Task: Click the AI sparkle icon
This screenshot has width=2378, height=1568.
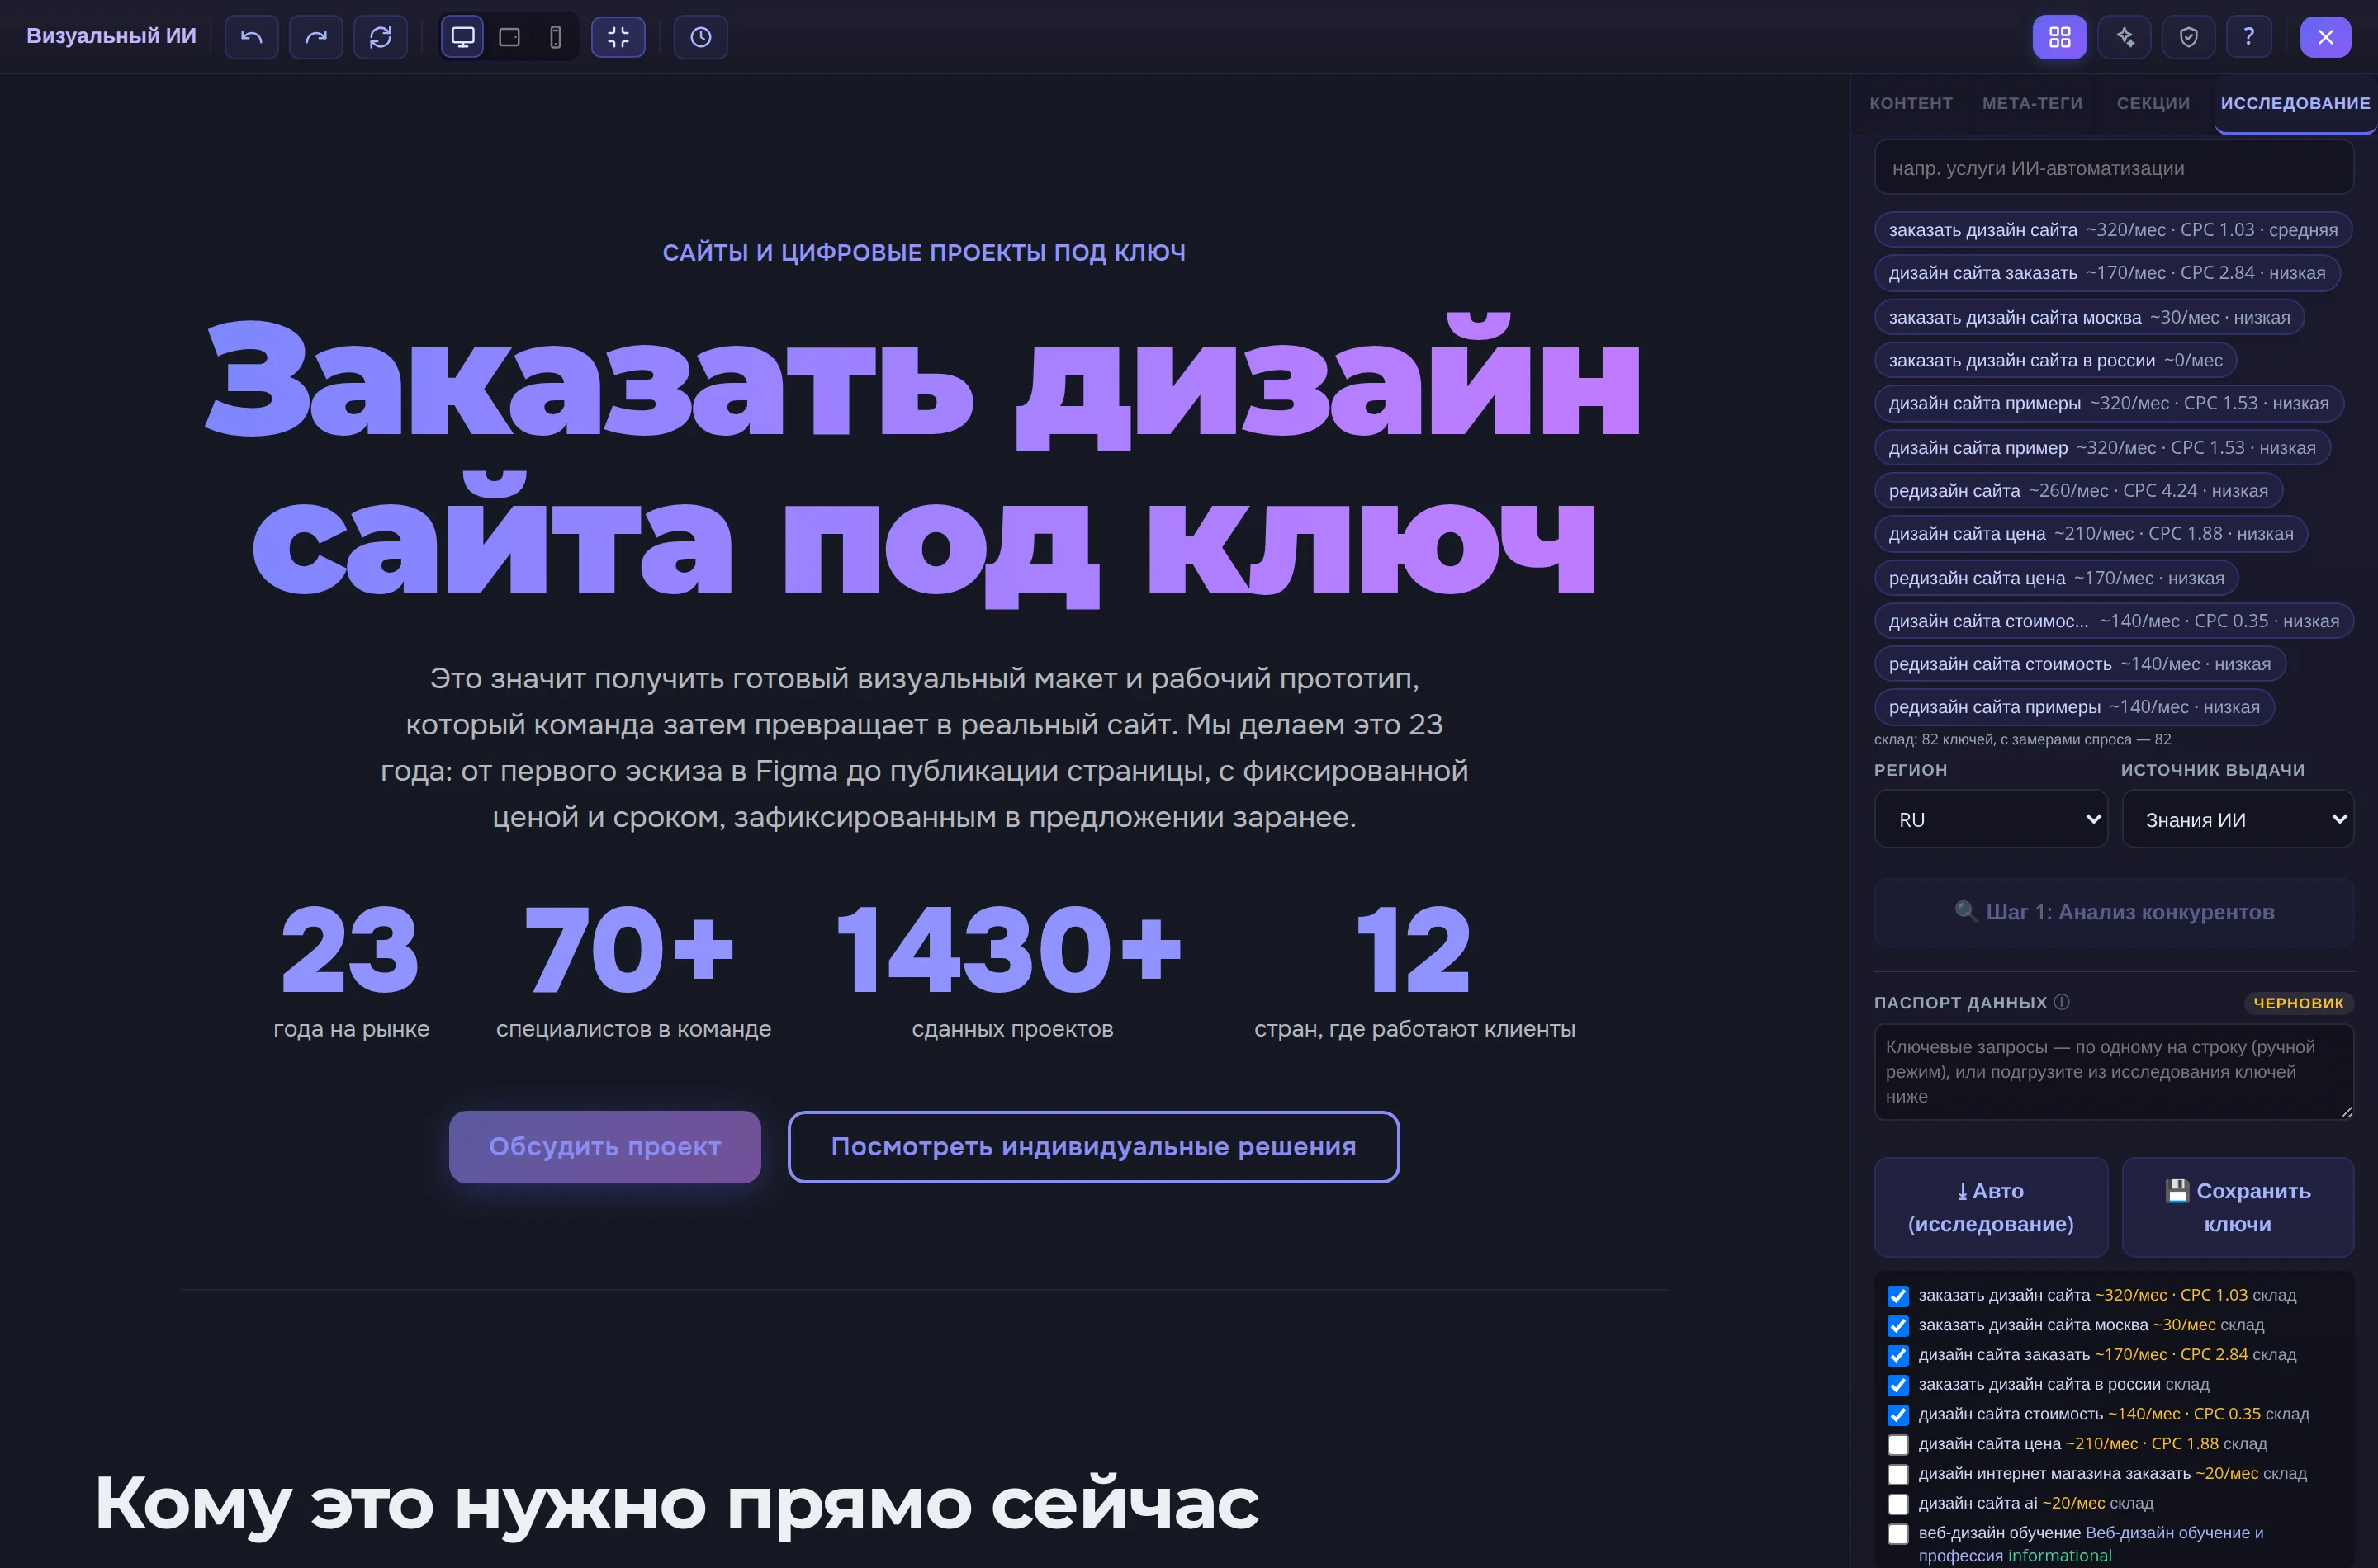Action: (x=2125, y=37)
